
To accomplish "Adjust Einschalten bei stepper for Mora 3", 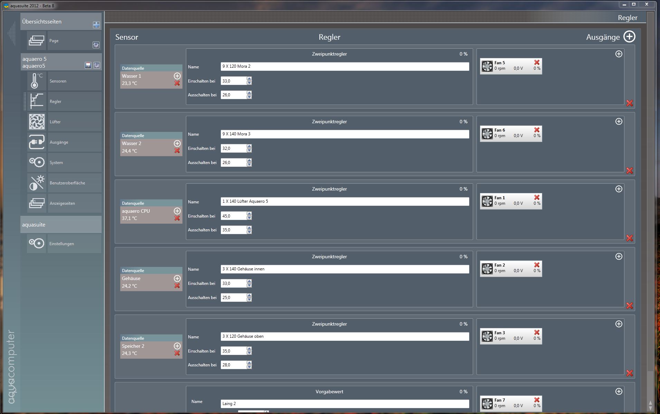I will pyautogui.click(x=249, y=148).
